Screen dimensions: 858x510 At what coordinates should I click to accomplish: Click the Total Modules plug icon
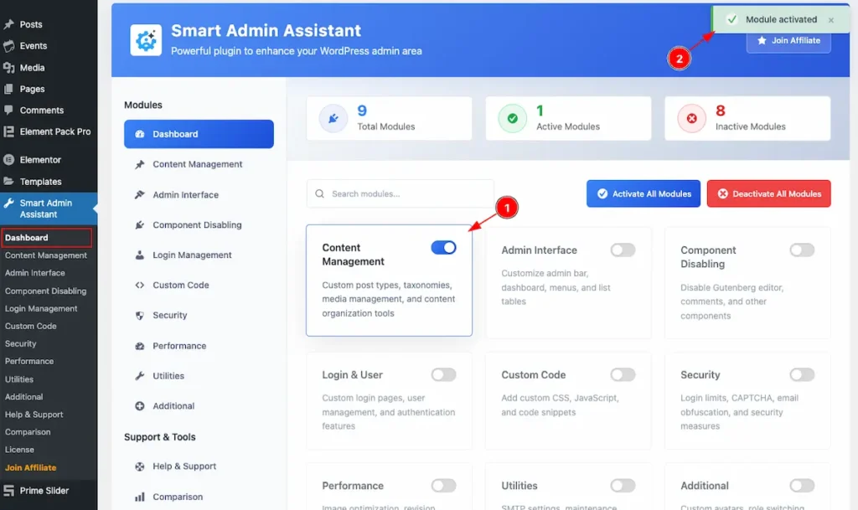click(333, 119)
